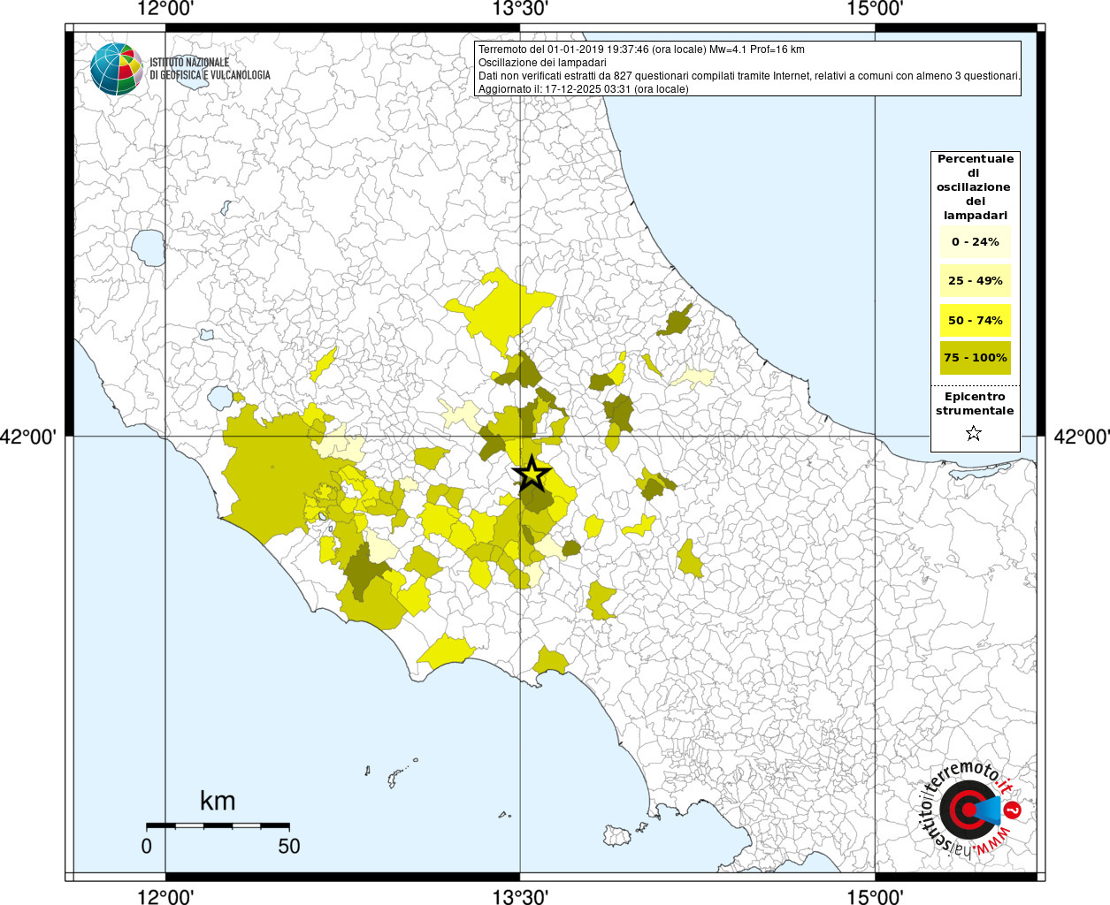The image size is (1110, 905).
Task: Select the 25 - 49% legend swatch
Action: coord(975,281)
